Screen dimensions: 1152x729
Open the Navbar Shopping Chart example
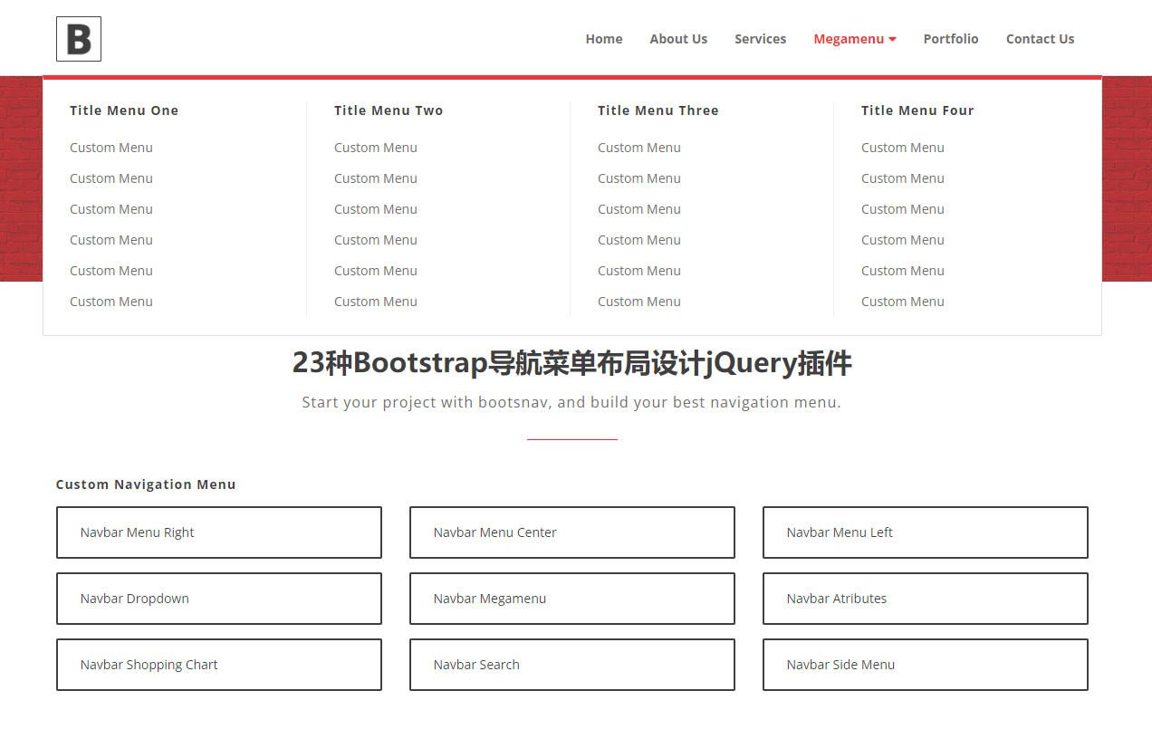[x=219, y=665]
